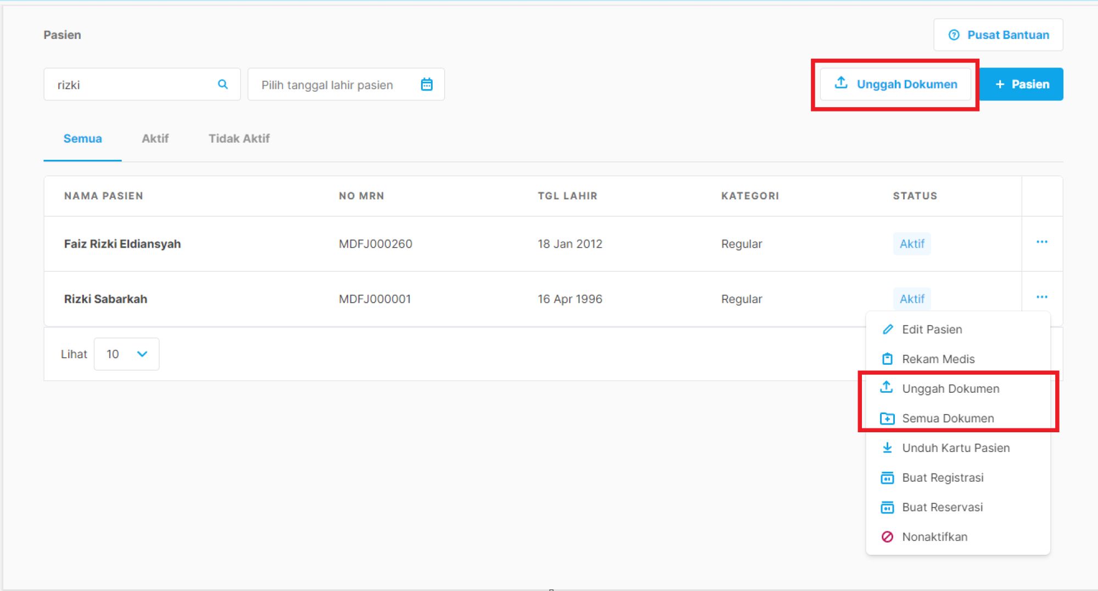Click patient name Faiz Rizki Eldiansyah
The height and width of the screenshot is (591, 1098).
[x=122, y=244]
